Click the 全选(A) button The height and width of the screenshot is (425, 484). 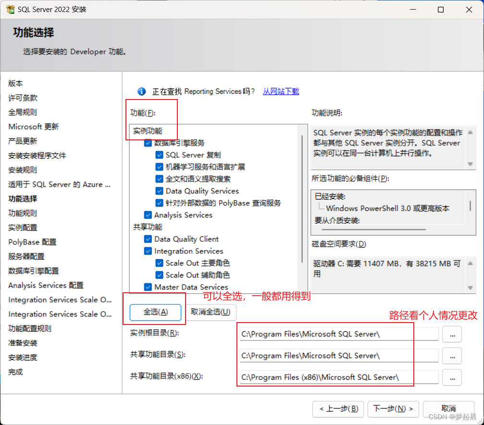(x=156, y=312)
